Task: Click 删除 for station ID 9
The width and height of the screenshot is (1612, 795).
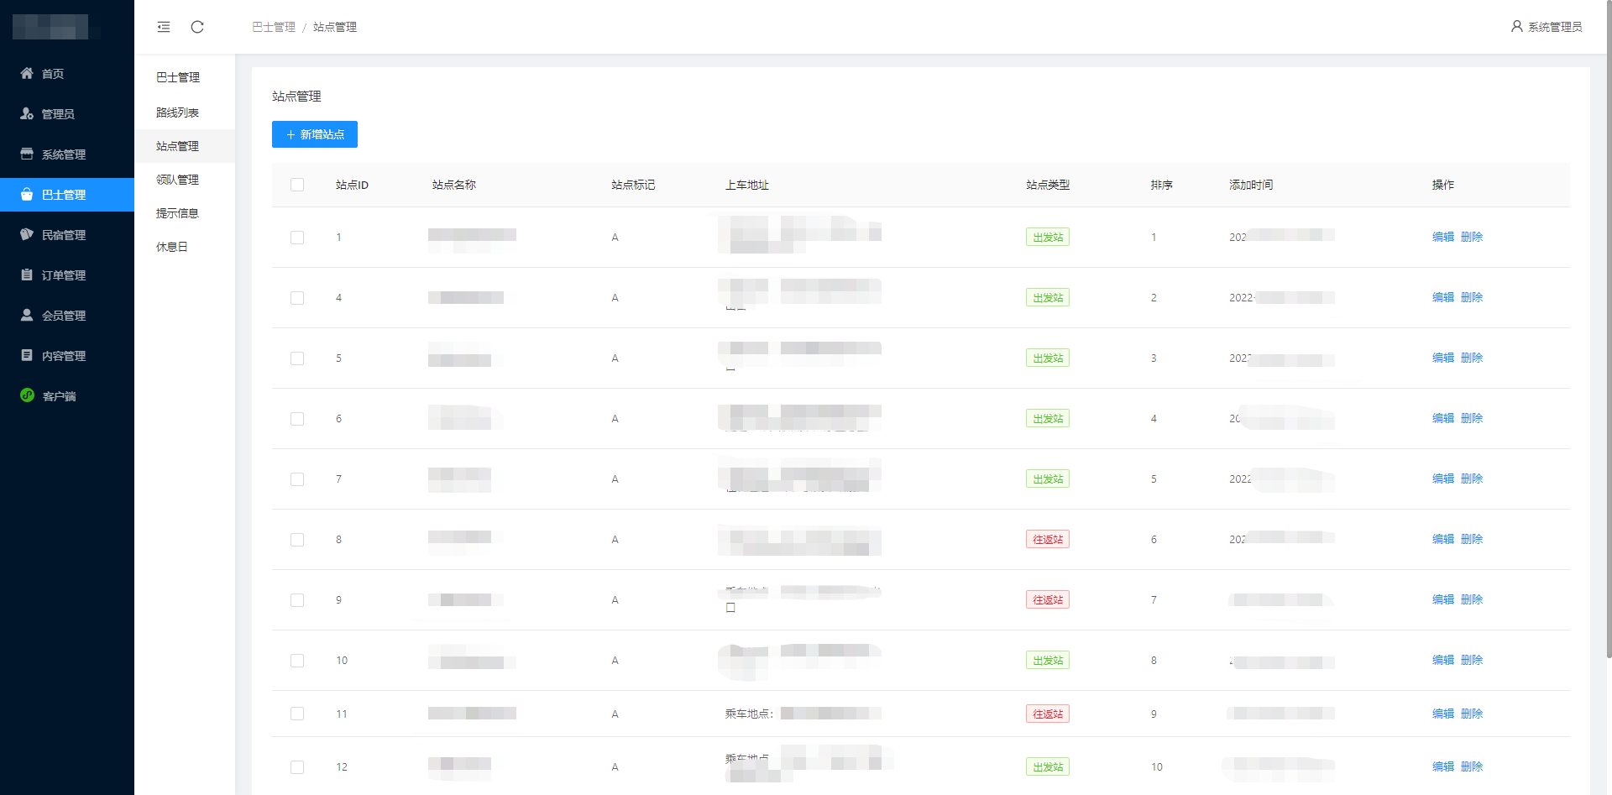Action: point(1472,599)
